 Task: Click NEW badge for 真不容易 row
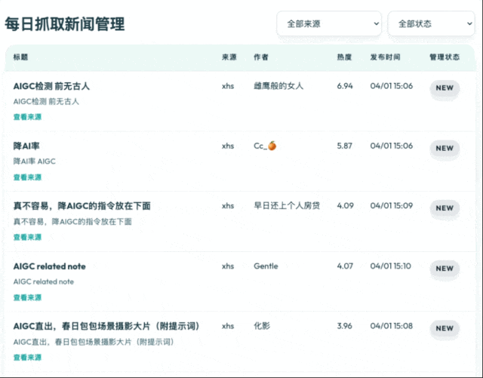445,208
